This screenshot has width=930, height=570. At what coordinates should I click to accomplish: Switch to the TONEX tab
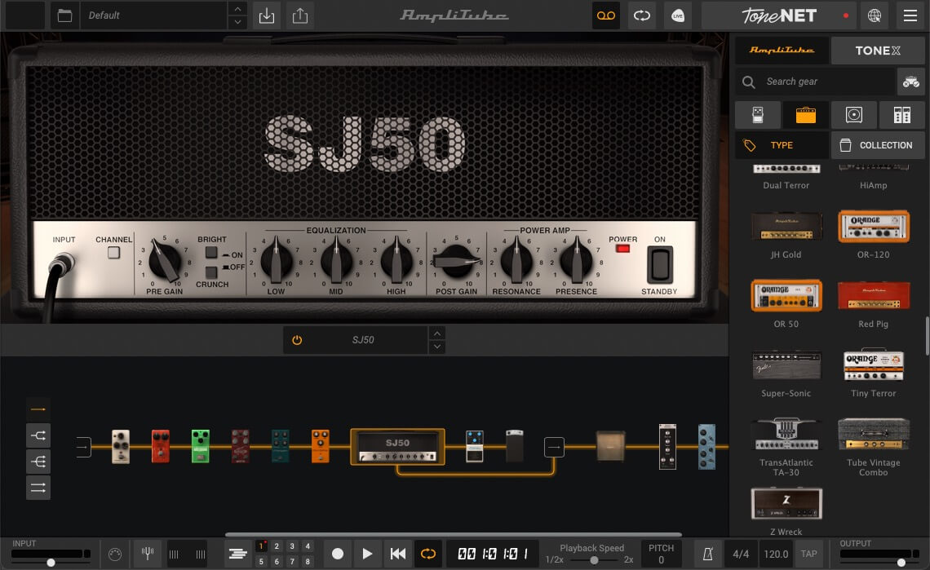pyautogui.click(x=878, y=50)
